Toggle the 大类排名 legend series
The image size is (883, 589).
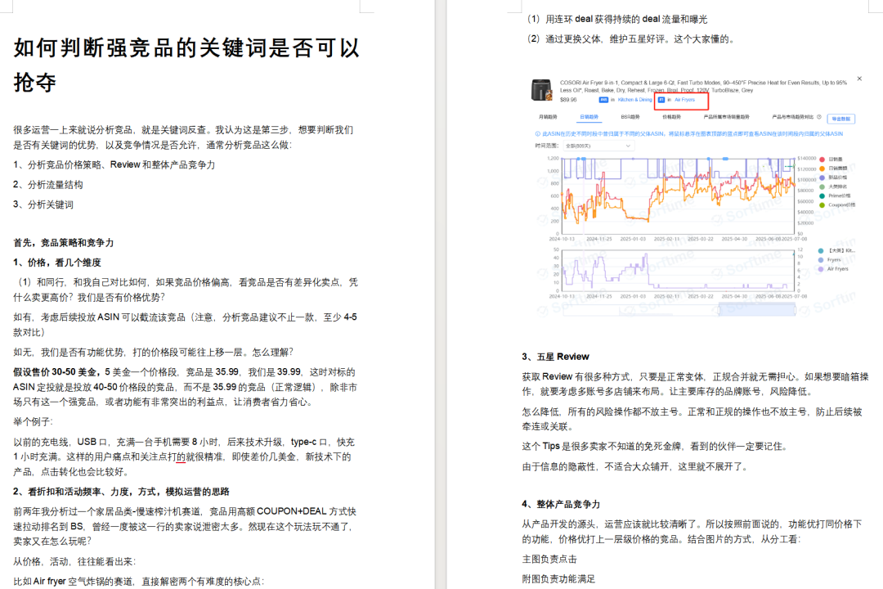pyautogui.click(x=833, y=187)
